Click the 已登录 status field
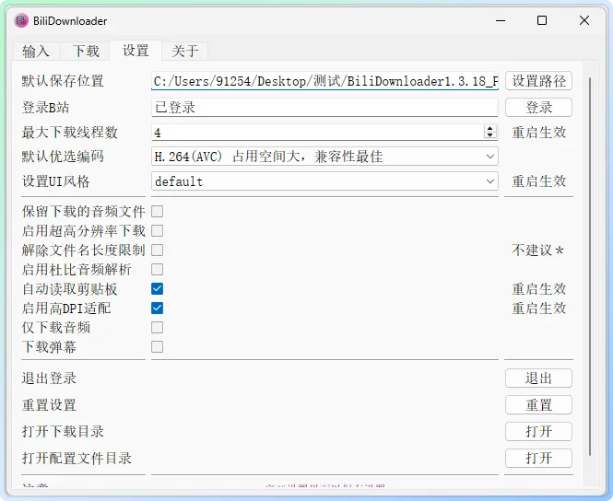The height and width of the screenshot is (501, 613). tap(324, 108)
